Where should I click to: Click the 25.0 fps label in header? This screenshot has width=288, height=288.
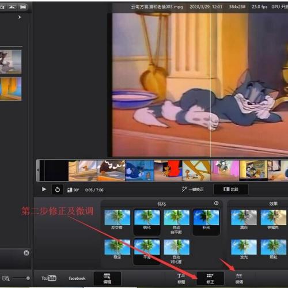259,7
